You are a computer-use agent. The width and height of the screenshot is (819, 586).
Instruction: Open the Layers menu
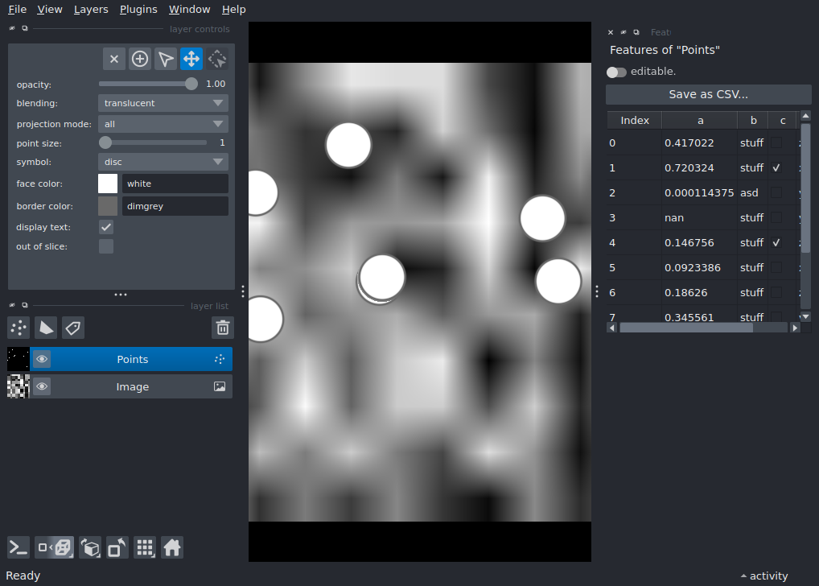click(90, 9)
